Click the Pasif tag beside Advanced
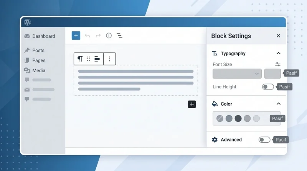This screenshot has width=307, height=171. point(281,140)
